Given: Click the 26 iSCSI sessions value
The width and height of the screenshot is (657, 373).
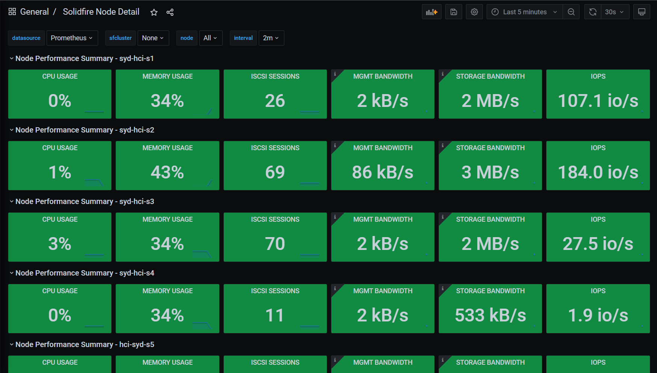Looking at the screenshot, I should pyautogui.click(x=275, y=101).
